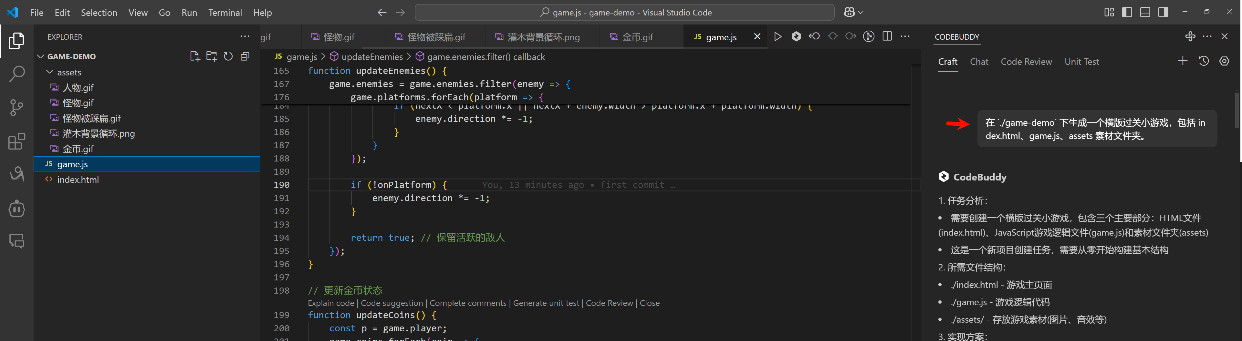Run the game.js file with the Play button
The width and height of the screenshot is (1242, 341).
point(778,36)
